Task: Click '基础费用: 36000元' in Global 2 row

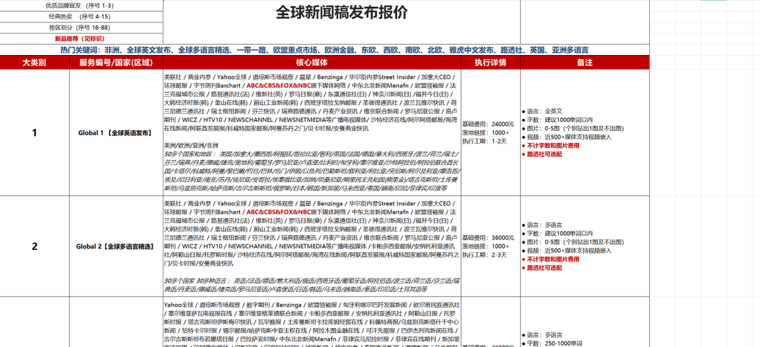Action: pos(488,238)
